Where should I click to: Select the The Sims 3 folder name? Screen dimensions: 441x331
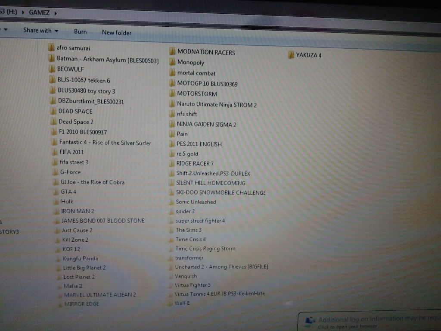pos(189,230)
